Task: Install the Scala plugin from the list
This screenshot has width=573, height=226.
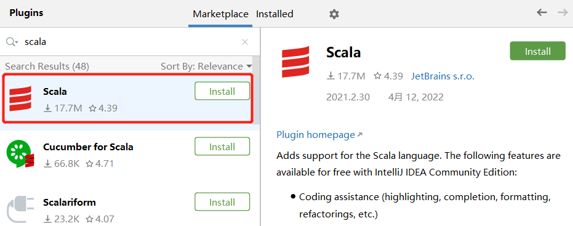Action: click(x=222, y=91)
